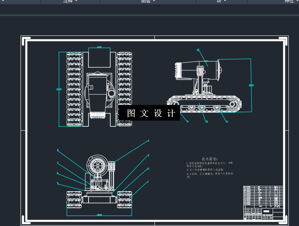Select part callout number 11
This screenshot has width=299, height=226.
click(x=227, y=121)
